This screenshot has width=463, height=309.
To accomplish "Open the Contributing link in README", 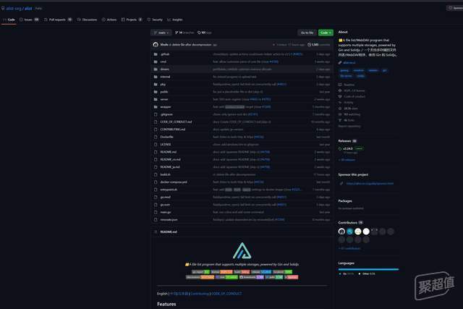I will tap(200, 294).
